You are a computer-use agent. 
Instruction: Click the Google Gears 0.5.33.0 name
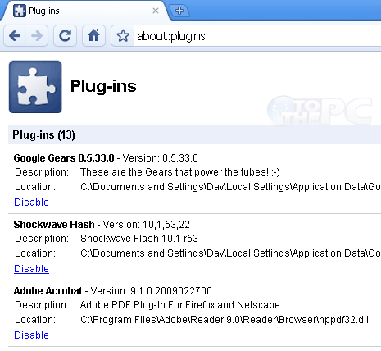click(x=64, y=158)
